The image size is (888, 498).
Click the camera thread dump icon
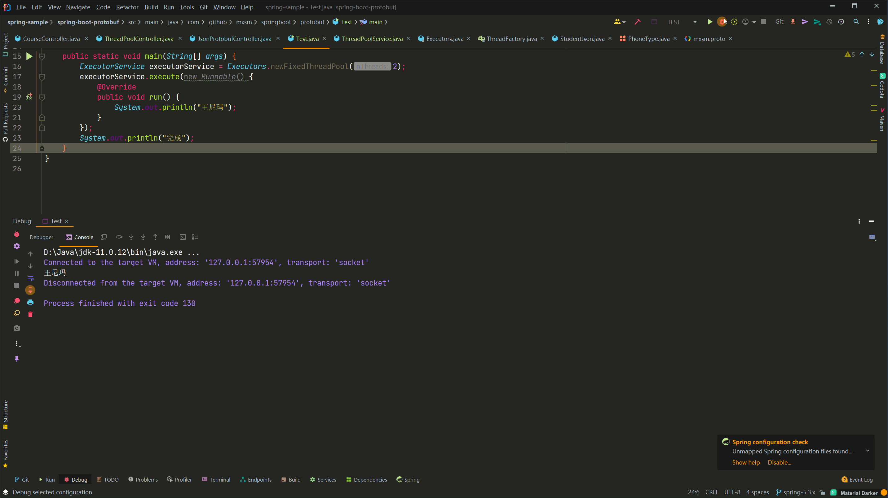pyautogui.click(x=16, y=328)
